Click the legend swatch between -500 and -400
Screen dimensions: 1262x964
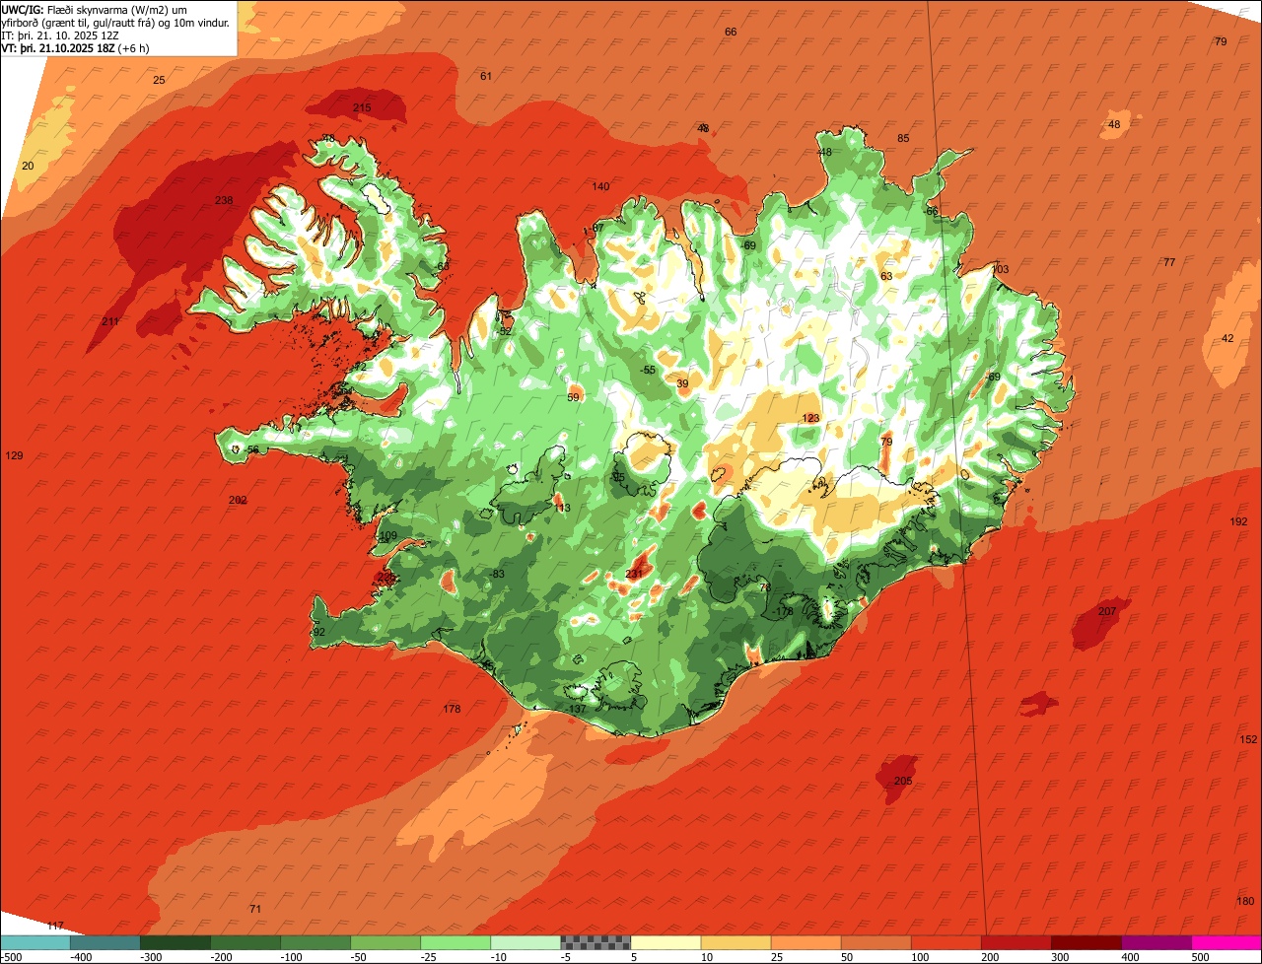click(35, 941)
